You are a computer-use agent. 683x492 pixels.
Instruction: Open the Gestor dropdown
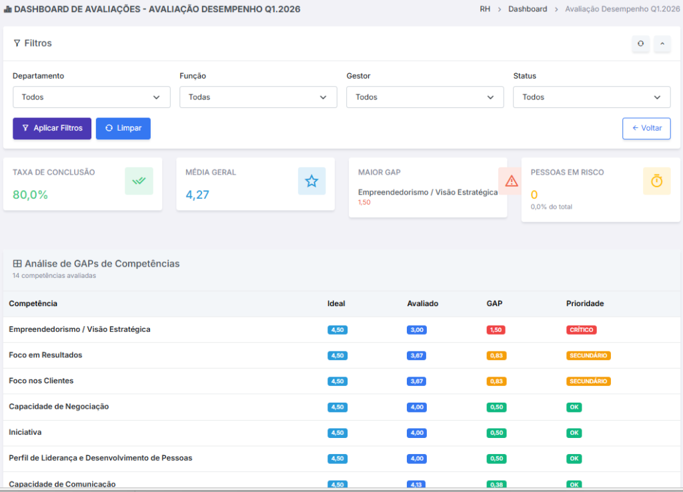(x=425, y=97)
